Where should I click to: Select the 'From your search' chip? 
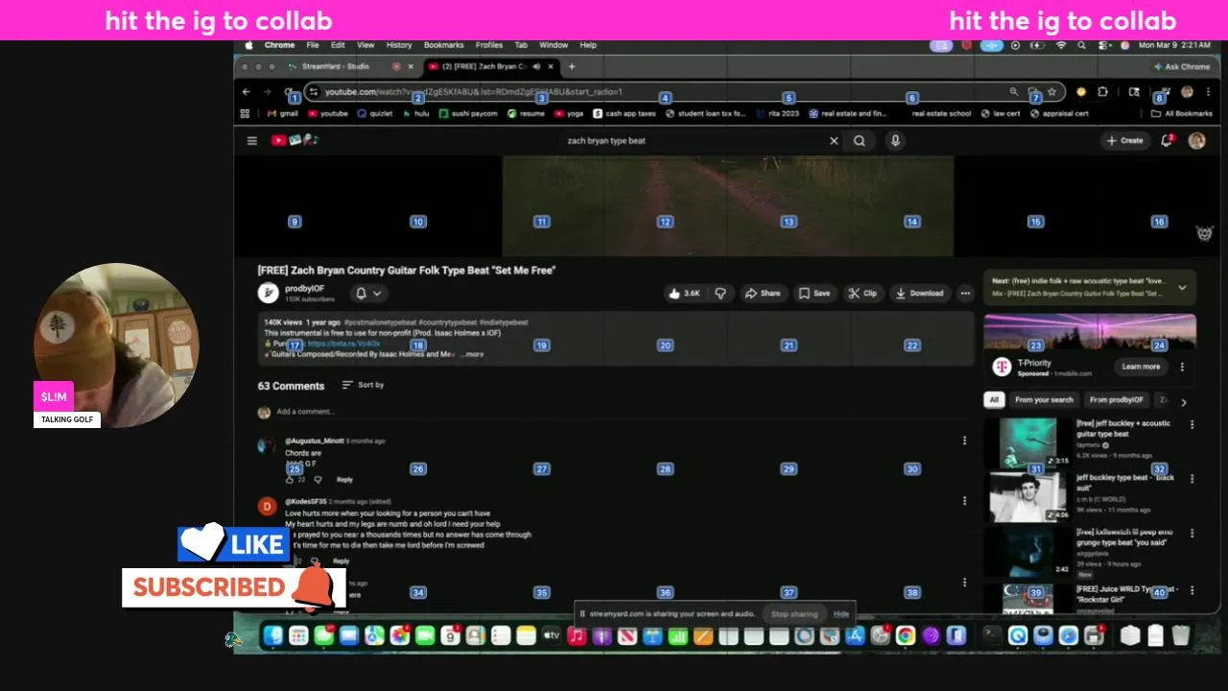tap(1044, 400)
